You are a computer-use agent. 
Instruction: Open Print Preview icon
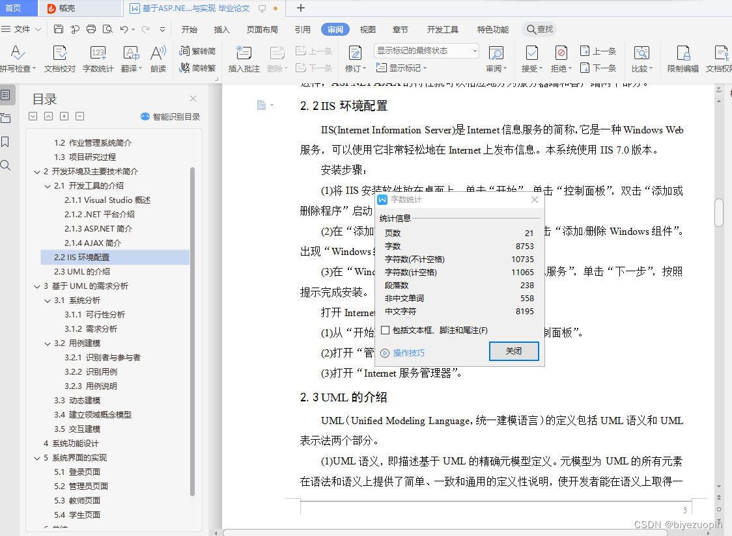tap(107, 29)
